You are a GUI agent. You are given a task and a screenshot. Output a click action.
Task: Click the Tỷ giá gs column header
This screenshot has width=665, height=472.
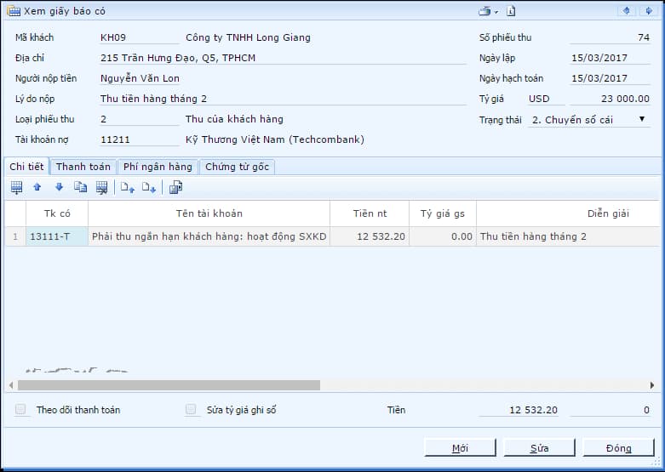point(443,213)
